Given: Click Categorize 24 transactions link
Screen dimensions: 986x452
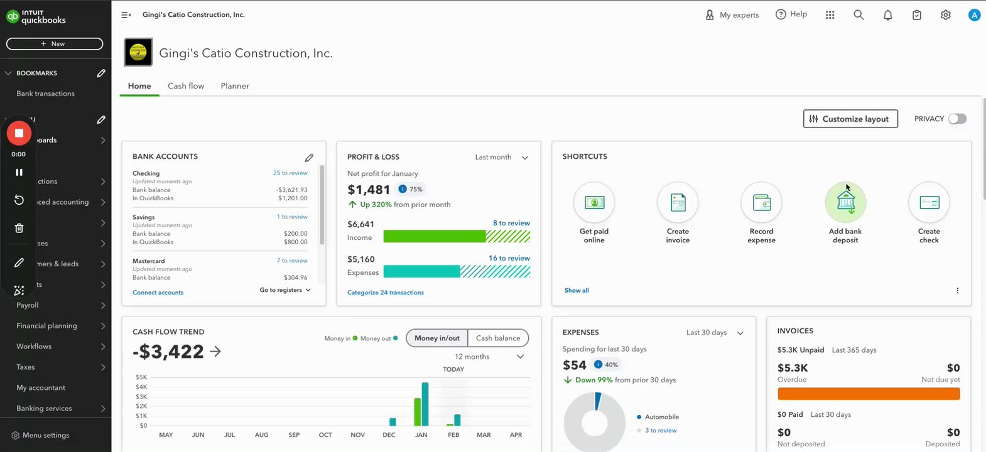Looking at the screenshot, I should click(386, 293).
